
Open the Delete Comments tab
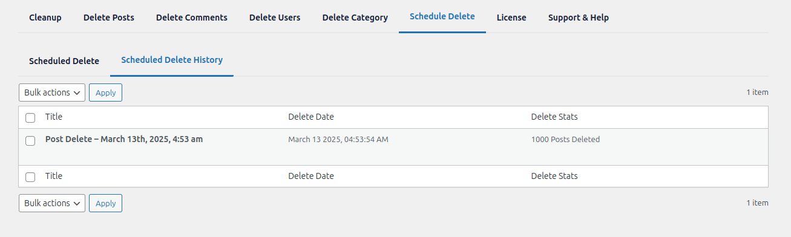click(192, 18)
